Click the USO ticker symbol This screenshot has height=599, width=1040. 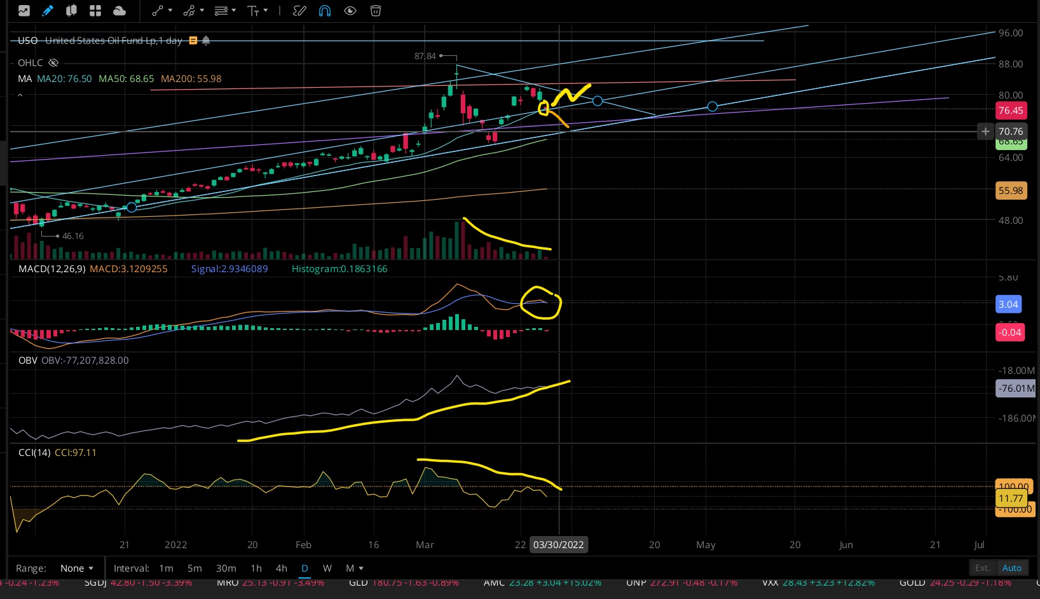coord(27,41)
